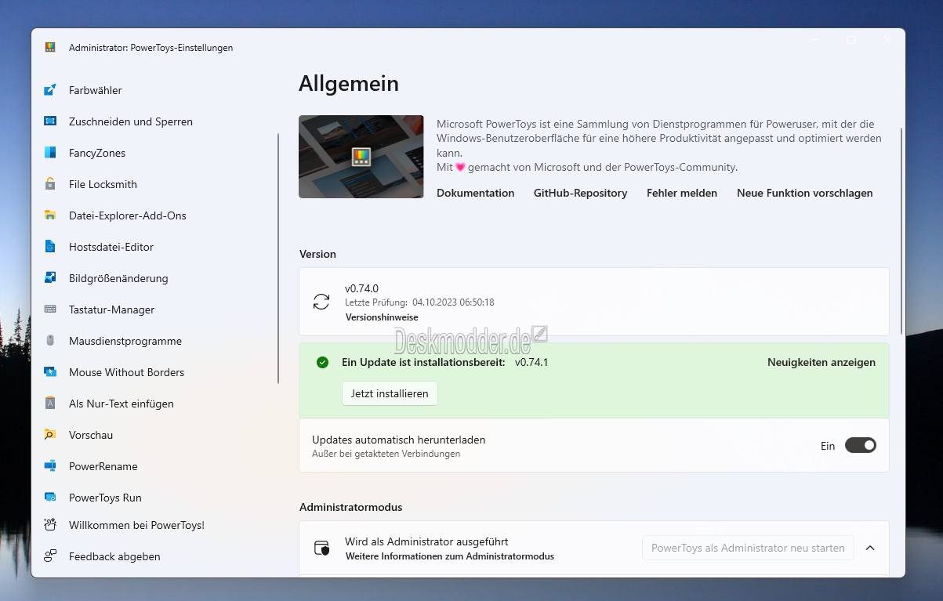Click the main content vertical scrollbar

click(x=901, y=231)
